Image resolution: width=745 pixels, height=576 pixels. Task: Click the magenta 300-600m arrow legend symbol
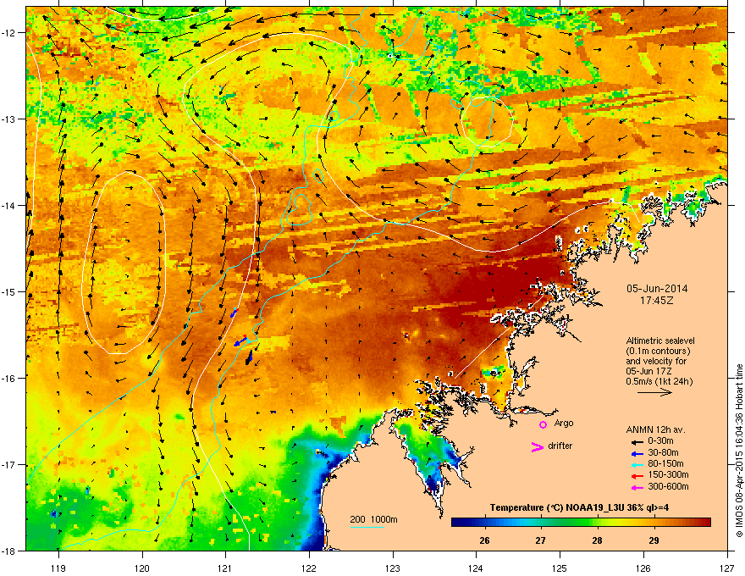click(x=637, y=488)
